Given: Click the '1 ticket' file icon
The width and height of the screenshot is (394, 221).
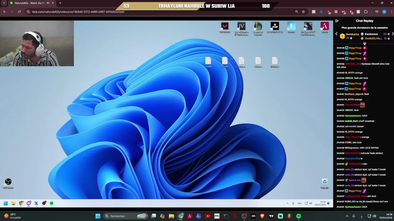Looking at the screenshot, I should 208,63.
